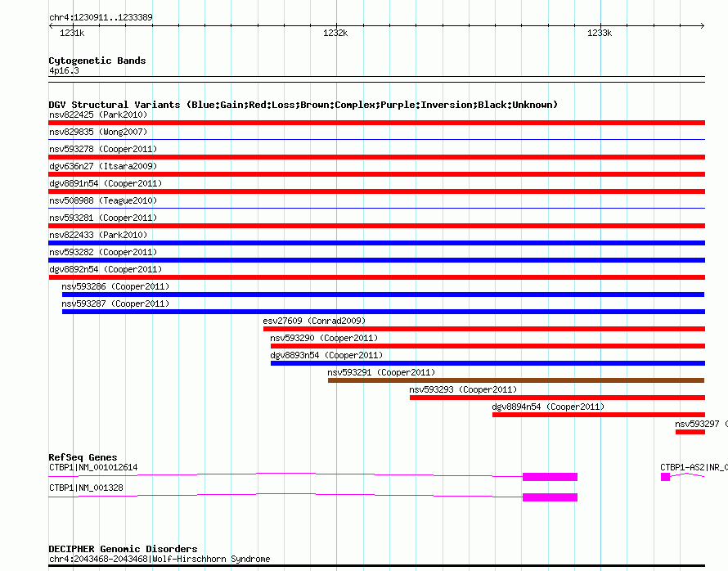
Task: Open variant nsv593282 (Cooper2011) label
Action: [x=103, y=252]
